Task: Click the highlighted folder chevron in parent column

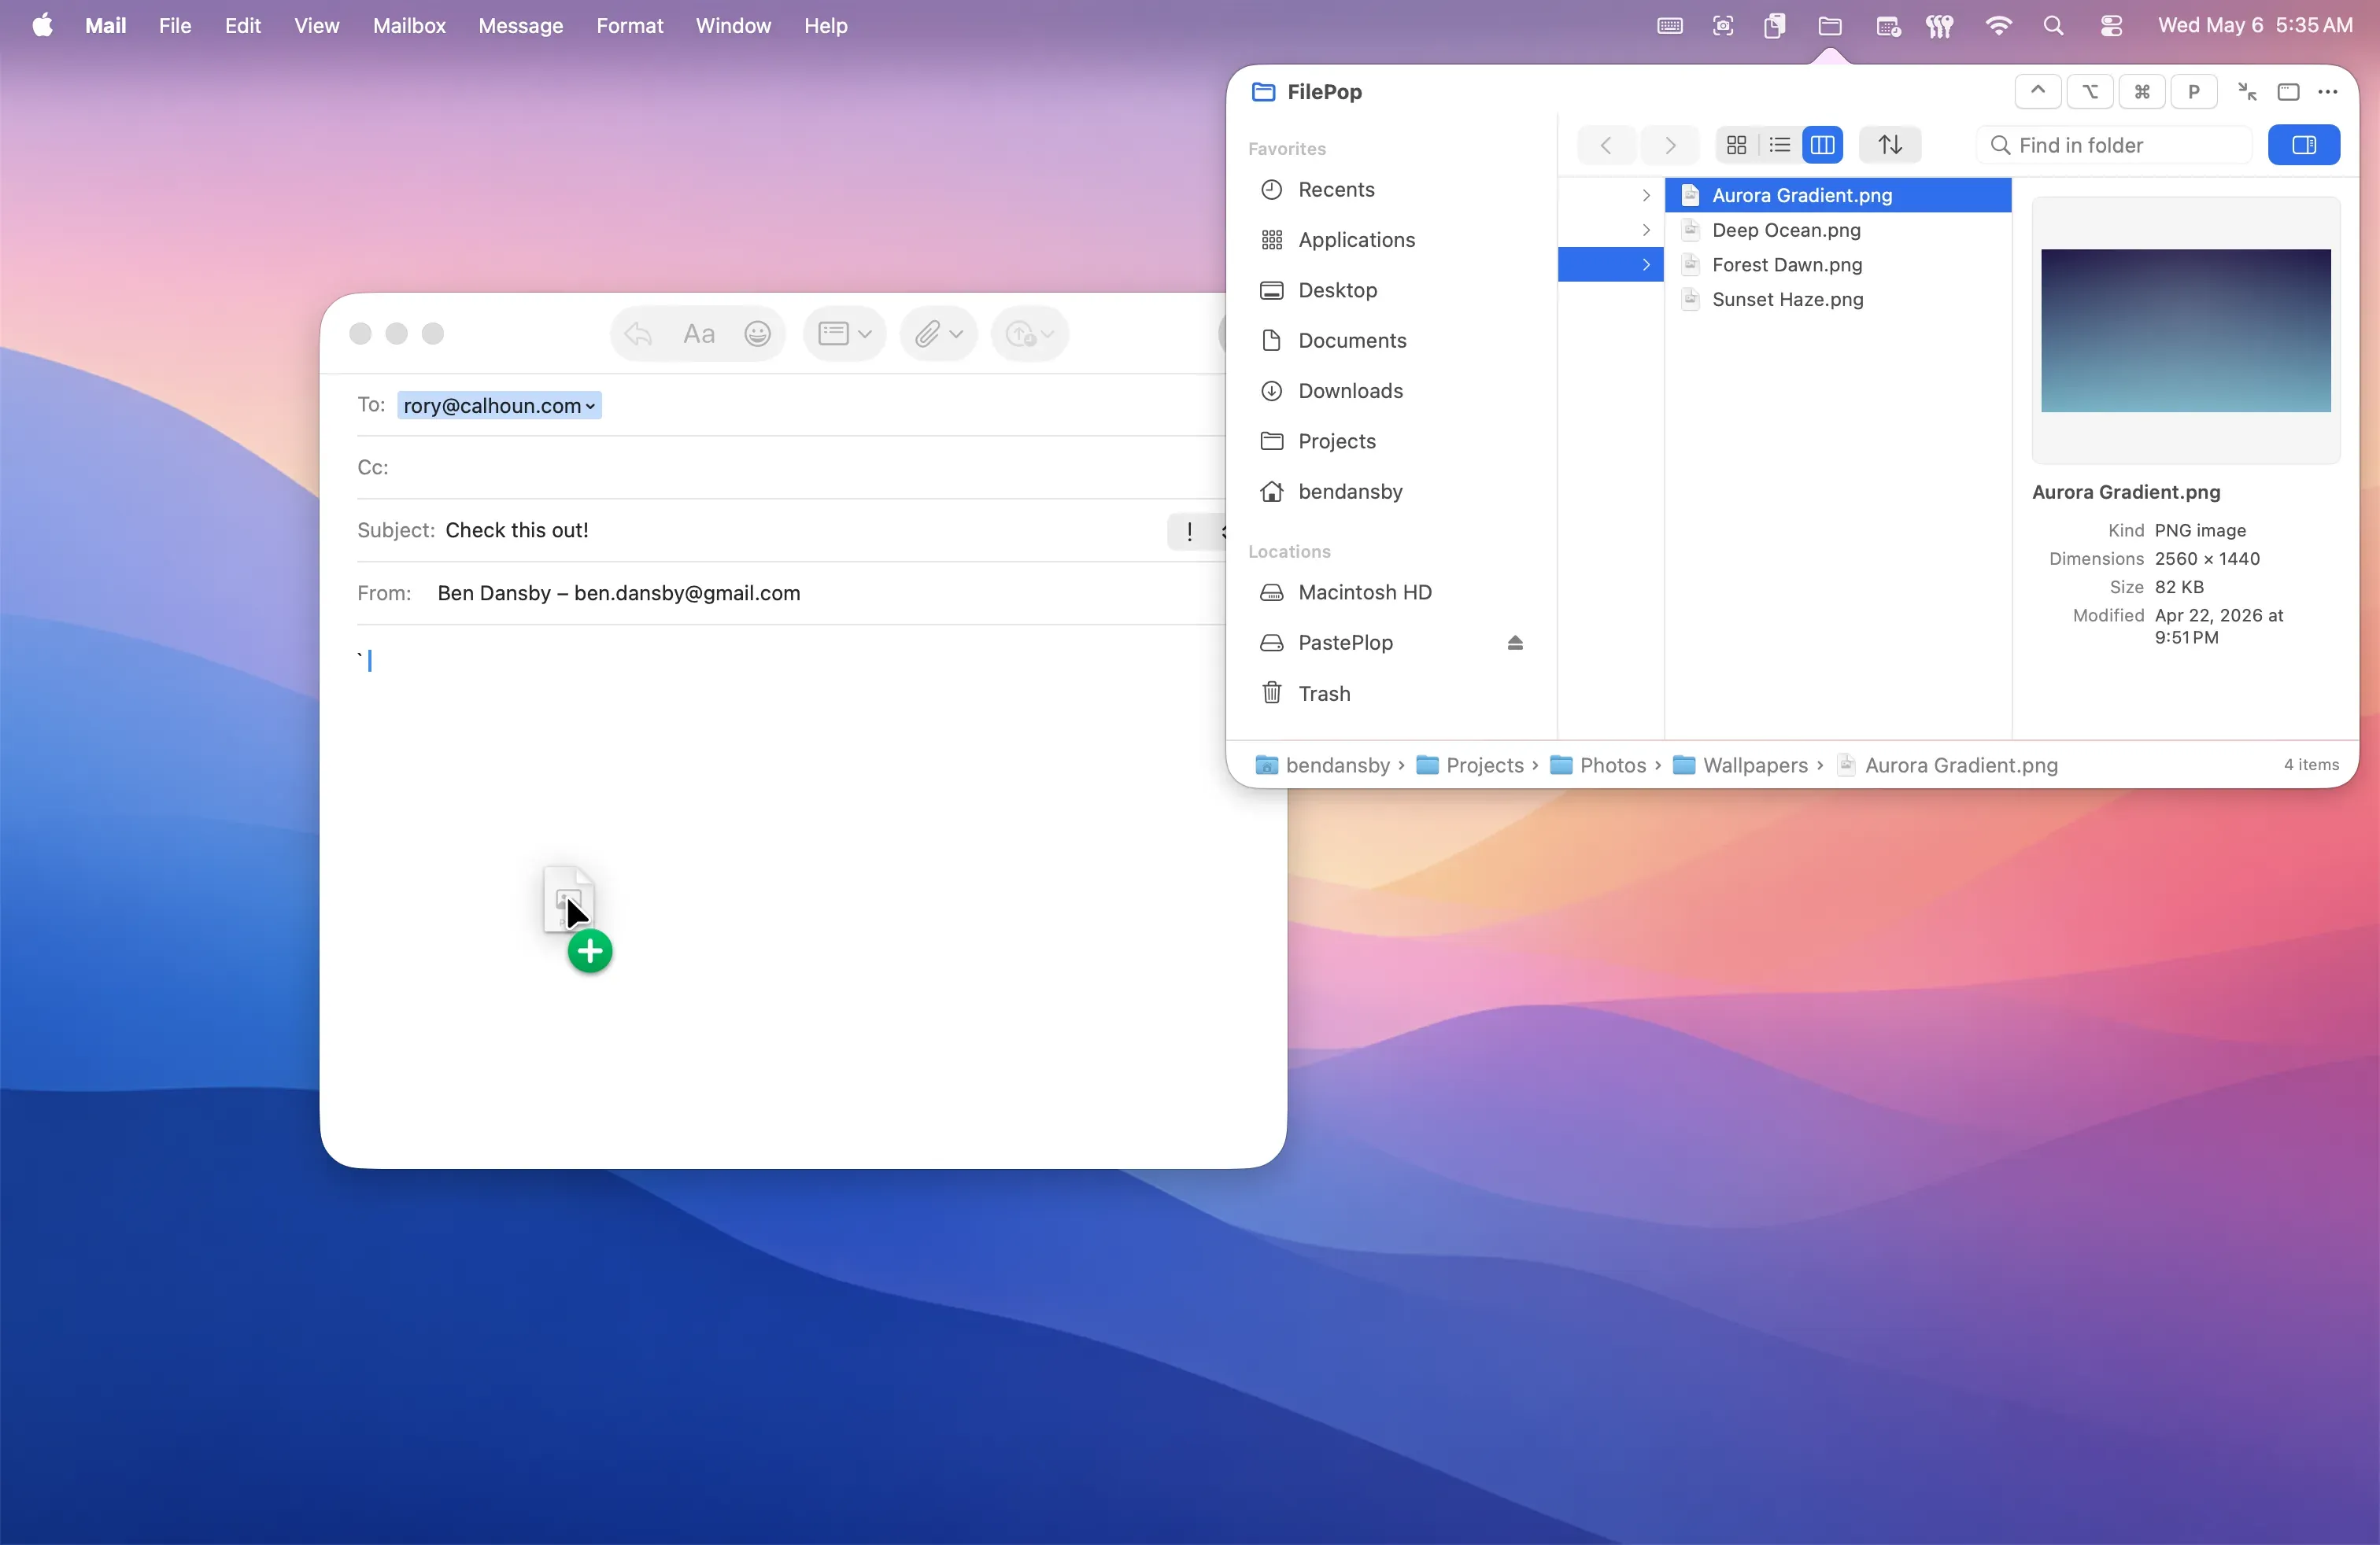Action: point(1646,265)
